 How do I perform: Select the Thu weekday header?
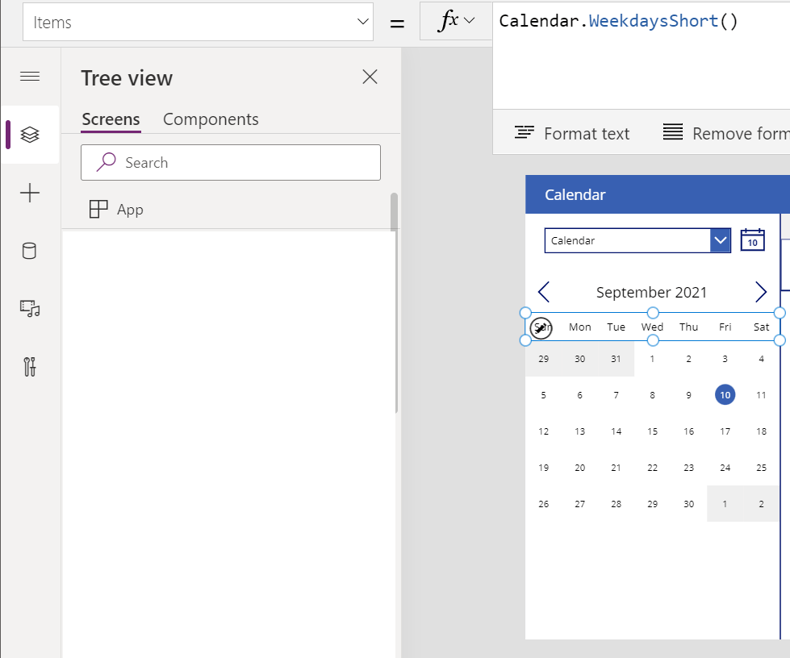689,327
